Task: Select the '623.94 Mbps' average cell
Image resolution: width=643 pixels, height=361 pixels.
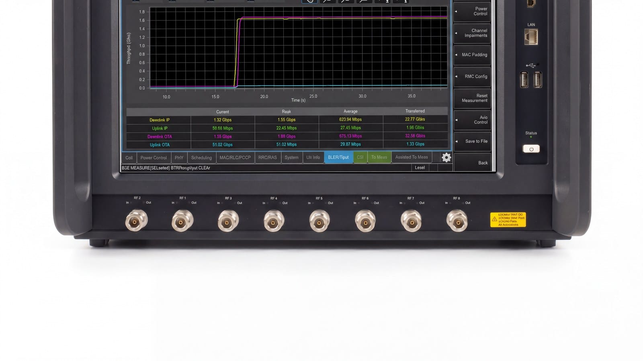Action: (x=350, y=120)
